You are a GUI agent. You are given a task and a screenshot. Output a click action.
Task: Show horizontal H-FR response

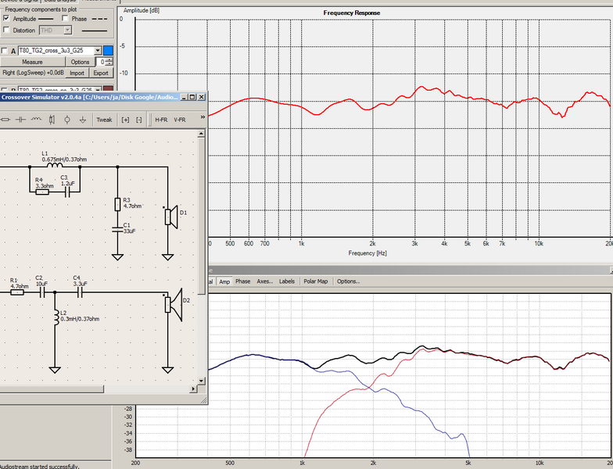[161, 120]
